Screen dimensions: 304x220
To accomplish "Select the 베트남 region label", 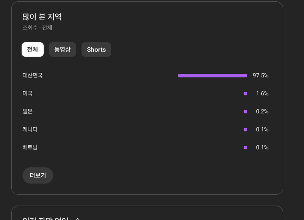I will coord(30,148).
